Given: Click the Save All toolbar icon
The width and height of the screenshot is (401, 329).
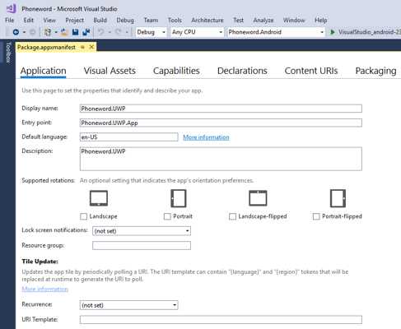Looking at the screenshot, I should [86, 32].
